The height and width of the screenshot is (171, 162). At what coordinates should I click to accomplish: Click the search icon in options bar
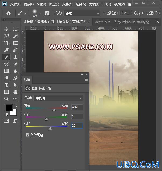pos(136,13)
